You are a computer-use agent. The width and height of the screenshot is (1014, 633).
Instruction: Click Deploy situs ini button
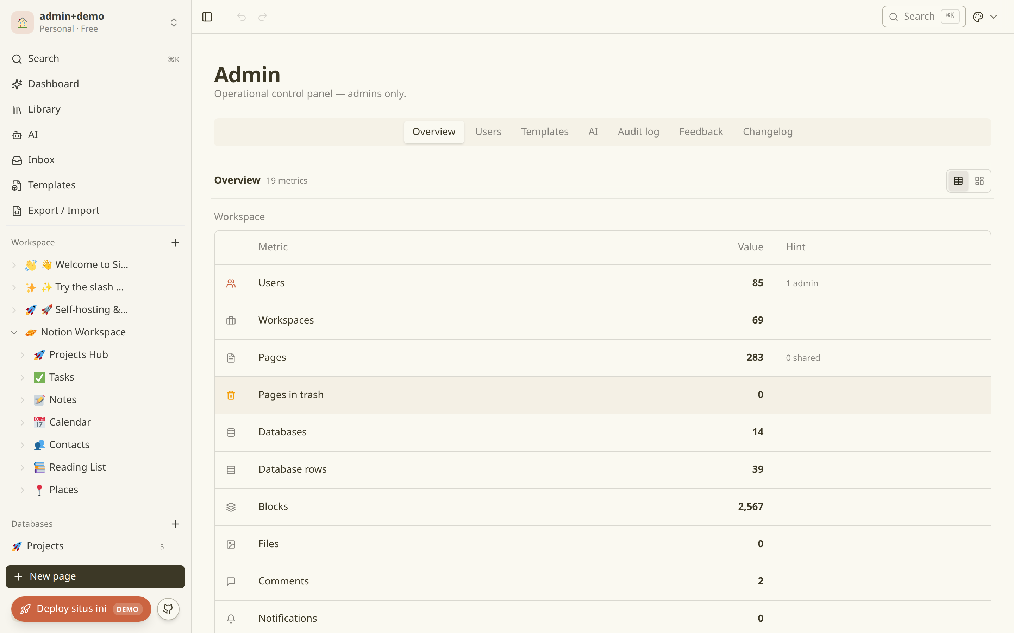(81, 609)
